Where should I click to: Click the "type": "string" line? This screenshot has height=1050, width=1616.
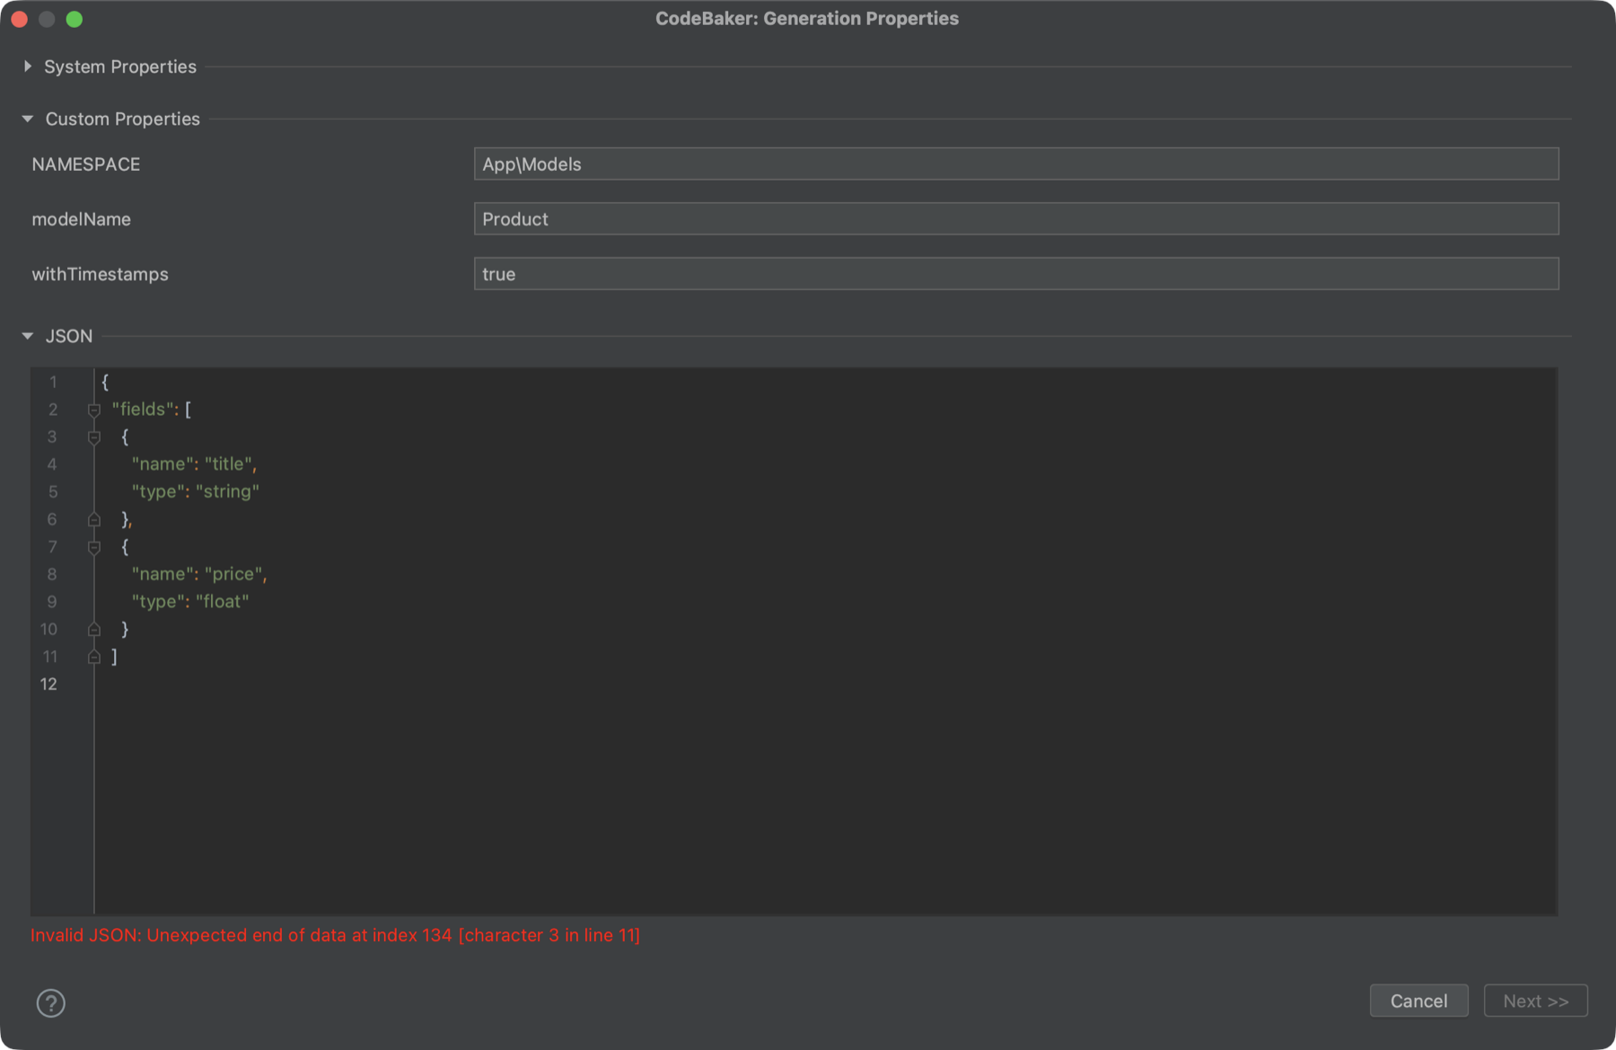click(x=196, y=491)
